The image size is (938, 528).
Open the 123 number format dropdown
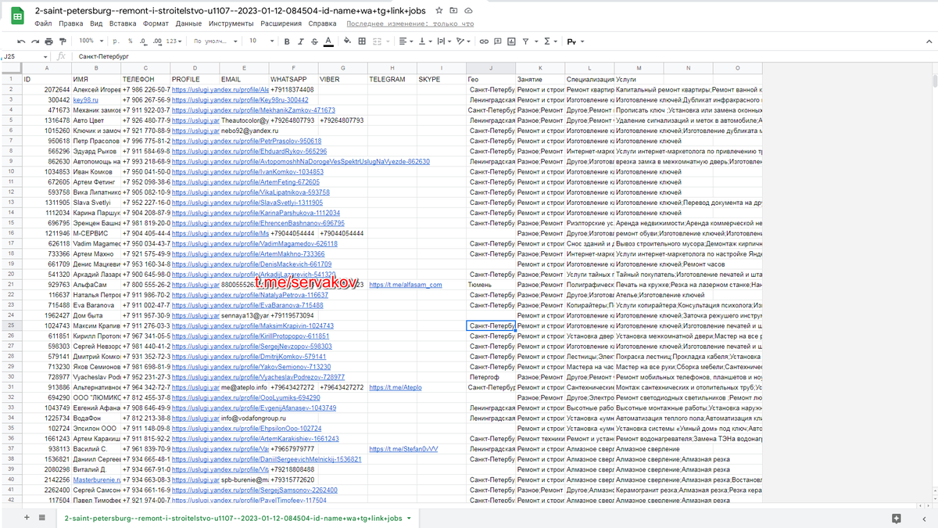tap(174, 41)
